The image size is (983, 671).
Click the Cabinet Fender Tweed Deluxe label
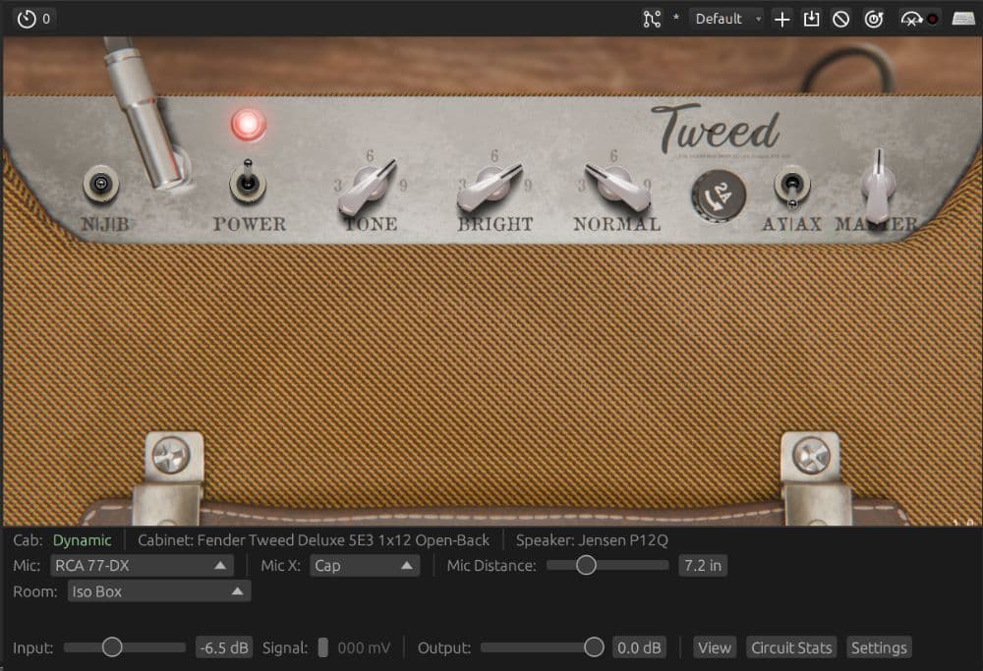(313, 540)
